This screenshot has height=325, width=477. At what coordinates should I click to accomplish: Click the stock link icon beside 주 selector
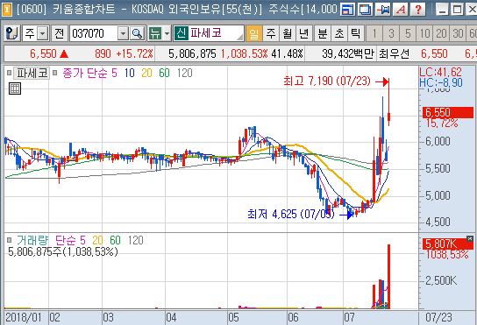coord(12,33)
